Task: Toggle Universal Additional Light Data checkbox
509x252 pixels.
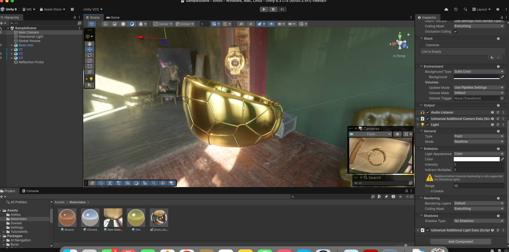Action: (428, 230)
